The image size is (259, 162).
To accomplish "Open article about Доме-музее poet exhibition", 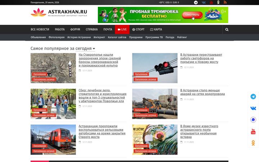I will (199, 132).
